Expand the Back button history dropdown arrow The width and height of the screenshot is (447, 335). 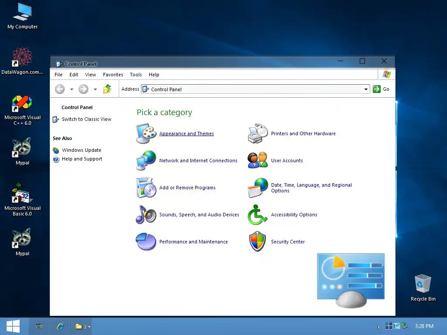(72, 89)
